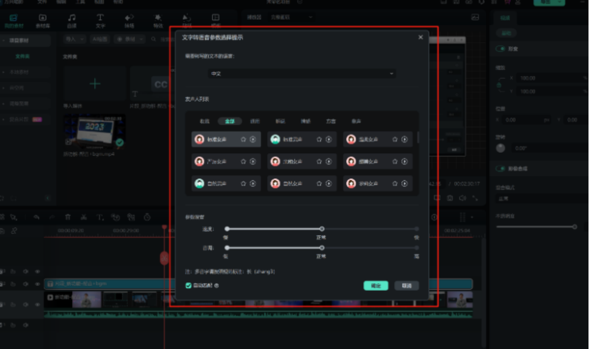Open the audio panel with music note icon
The width and height of the screenshot is (589, 349).
coord(72,21)
